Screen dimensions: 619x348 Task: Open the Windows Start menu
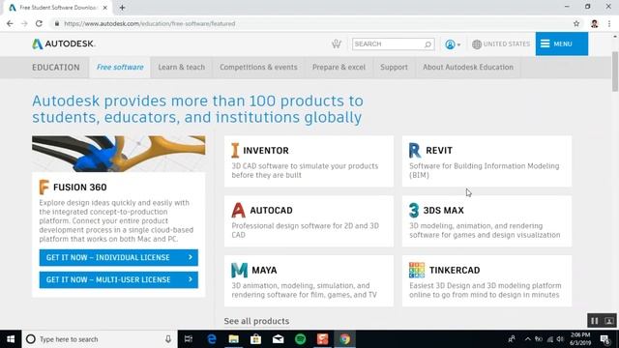(11, 339)
